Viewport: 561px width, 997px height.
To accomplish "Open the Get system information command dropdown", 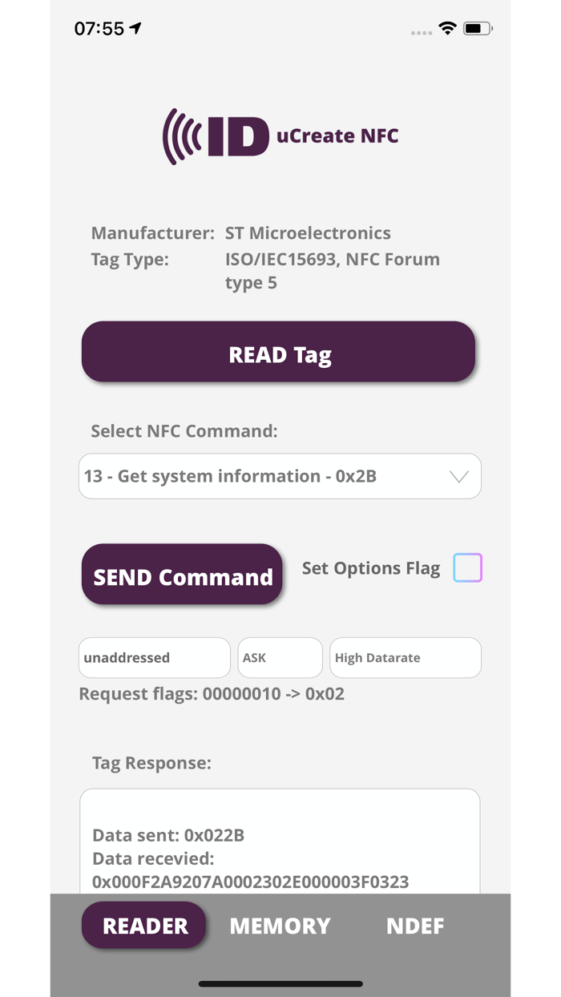I will pyautogui.click(x=280, y=476).
